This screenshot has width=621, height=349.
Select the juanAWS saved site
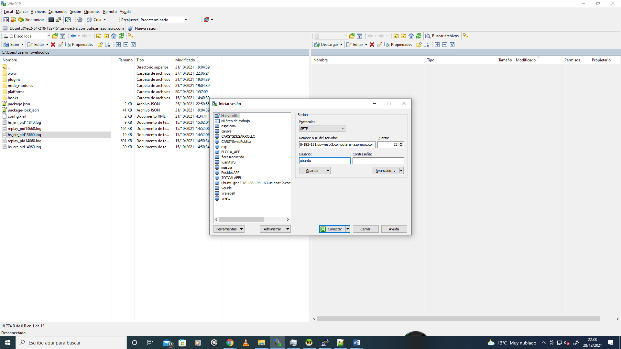click(x=228, y=162)
